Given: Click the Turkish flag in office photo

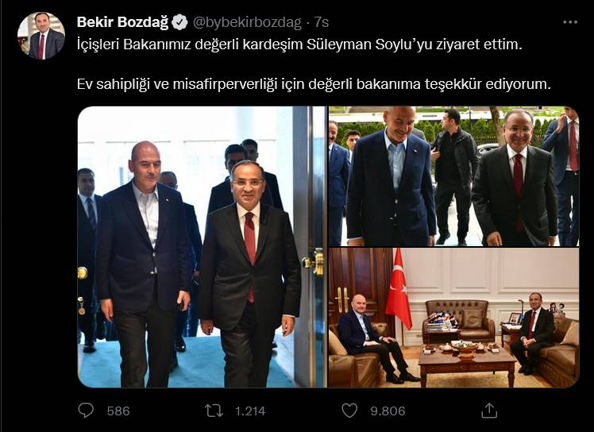Looking at the screenshot, I should coord(398,289).
